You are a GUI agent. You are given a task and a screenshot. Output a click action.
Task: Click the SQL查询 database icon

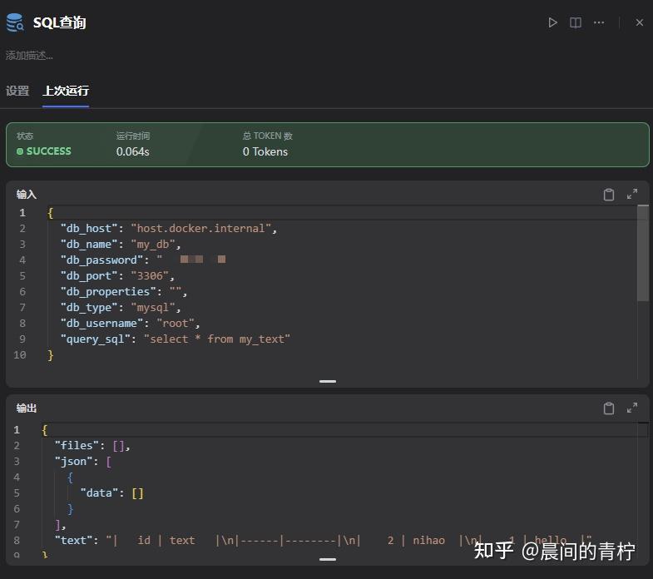coord(15,22)
